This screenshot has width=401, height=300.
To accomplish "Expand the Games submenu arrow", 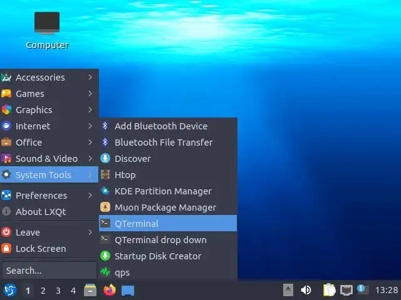I will [x=90, y=93].
